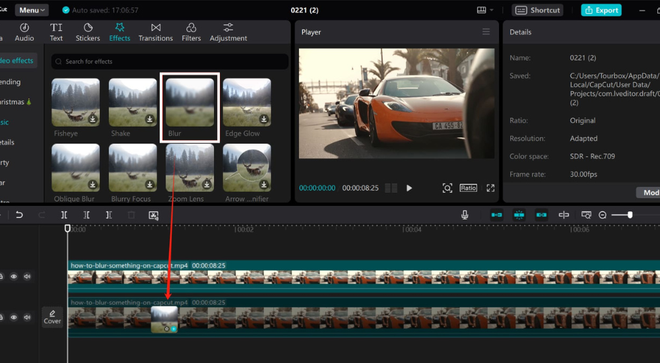This screenshot has width=660, height=363.
Task: Open the Filters tab
Action: pyautogui.click(x=191, y=32)
